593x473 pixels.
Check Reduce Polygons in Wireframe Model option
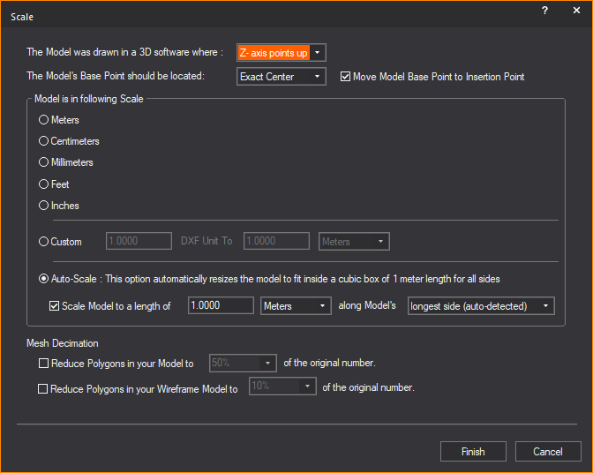point(43,388)
